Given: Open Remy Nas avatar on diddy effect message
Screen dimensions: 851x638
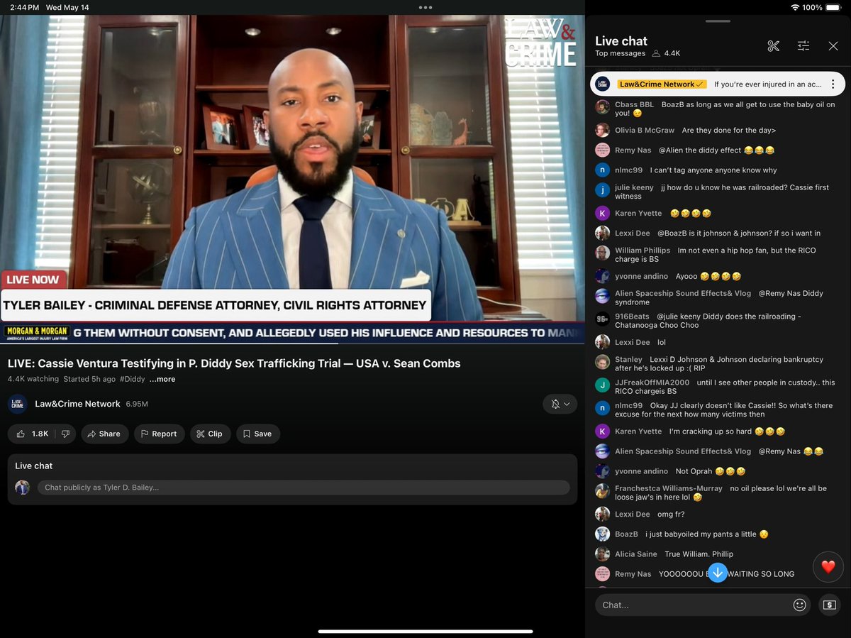Looking at the screenshot, I should 602,150.
